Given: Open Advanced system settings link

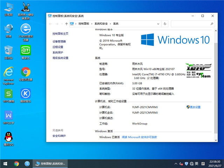Looking at the screenshot, I should click(61, 58).
